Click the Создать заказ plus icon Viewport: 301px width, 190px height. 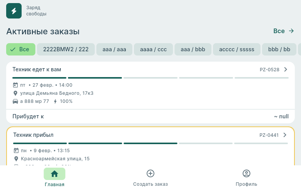click(x=150, y=173)
